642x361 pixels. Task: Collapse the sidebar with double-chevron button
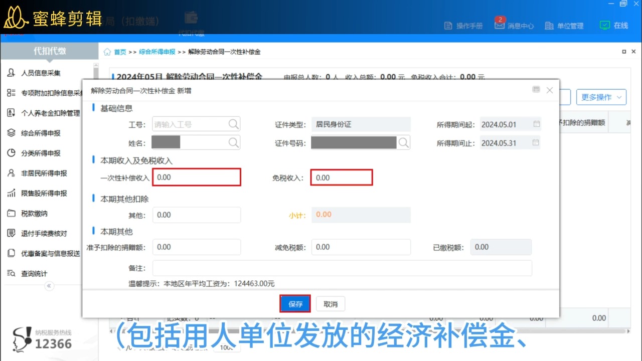coord(49,286)
